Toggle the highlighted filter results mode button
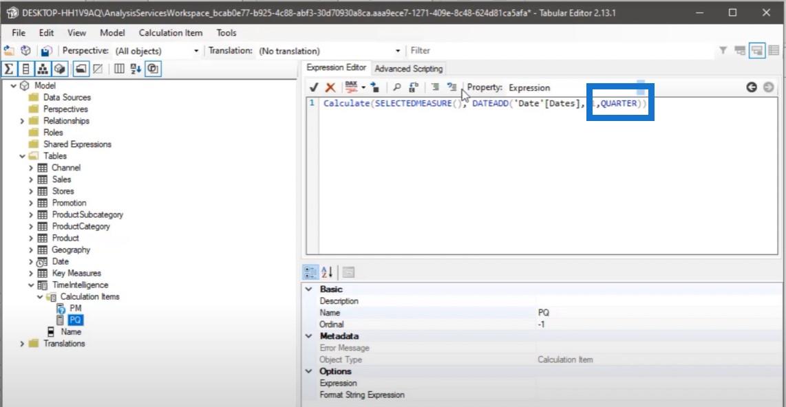Image resolution: width=786 pixels, height=407 pixels. coord(757,51)
